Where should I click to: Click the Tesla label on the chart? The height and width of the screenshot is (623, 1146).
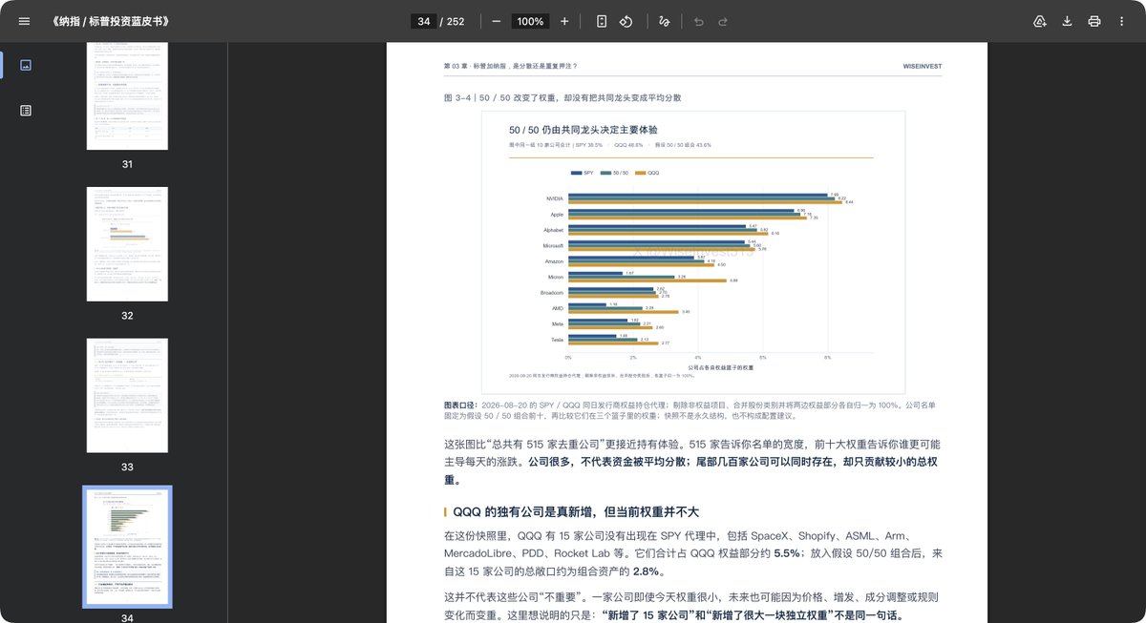(x=558, y=339)
